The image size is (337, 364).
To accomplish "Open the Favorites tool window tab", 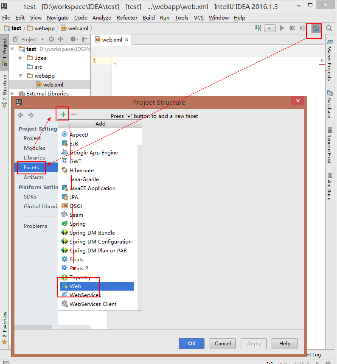I will (4, 328).
